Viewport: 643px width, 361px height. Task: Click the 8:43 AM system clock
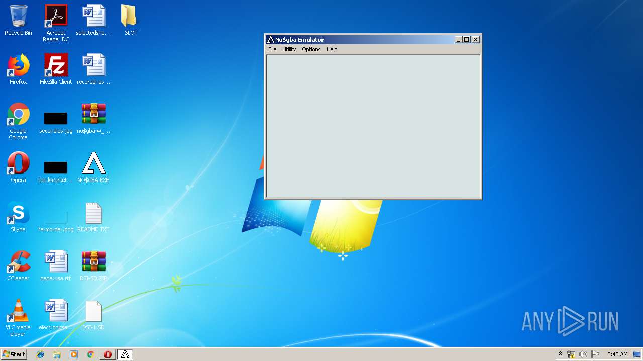[x=617, y=354]
